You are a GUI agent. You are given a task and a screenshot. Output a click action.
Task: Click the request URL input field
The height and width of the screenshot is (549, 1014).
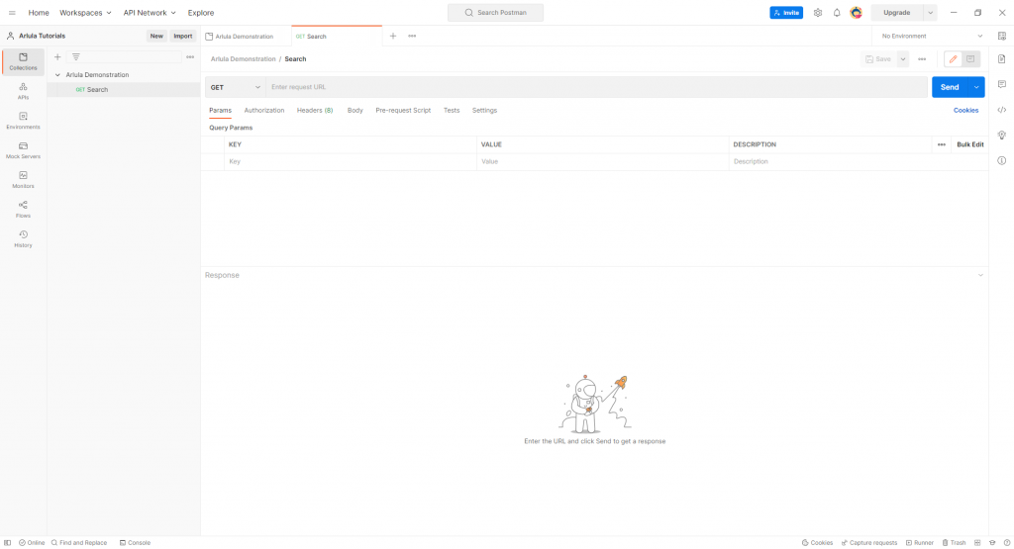click(x=596, y=87)
